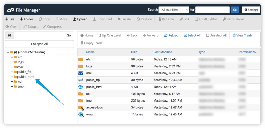This screenshot has height=128, width=265.
Task: Click the Upload toolbar icon
Action: point(75,19)
